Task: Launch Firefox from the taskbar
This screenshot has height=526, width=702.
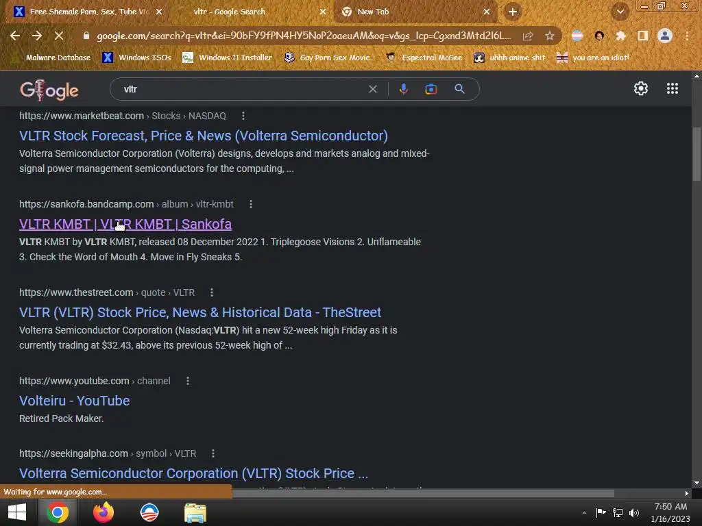Action: pyautogui.click(x=104, y=512)
